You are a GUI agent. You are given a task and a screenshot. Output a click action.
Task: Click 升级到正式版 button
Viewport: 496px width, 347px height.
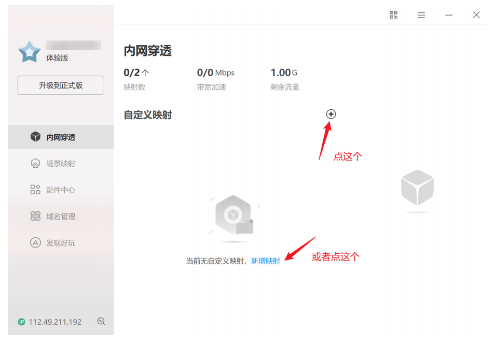[61, 85]
